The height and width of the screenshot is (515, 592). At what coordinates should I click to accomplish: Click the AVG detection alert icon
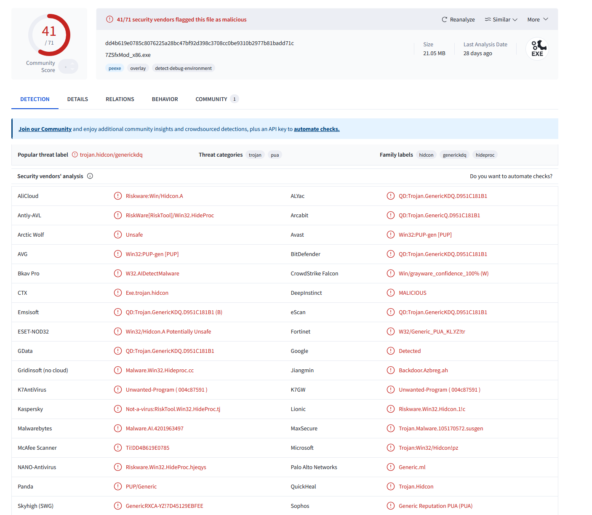click(x=118, y=254)
